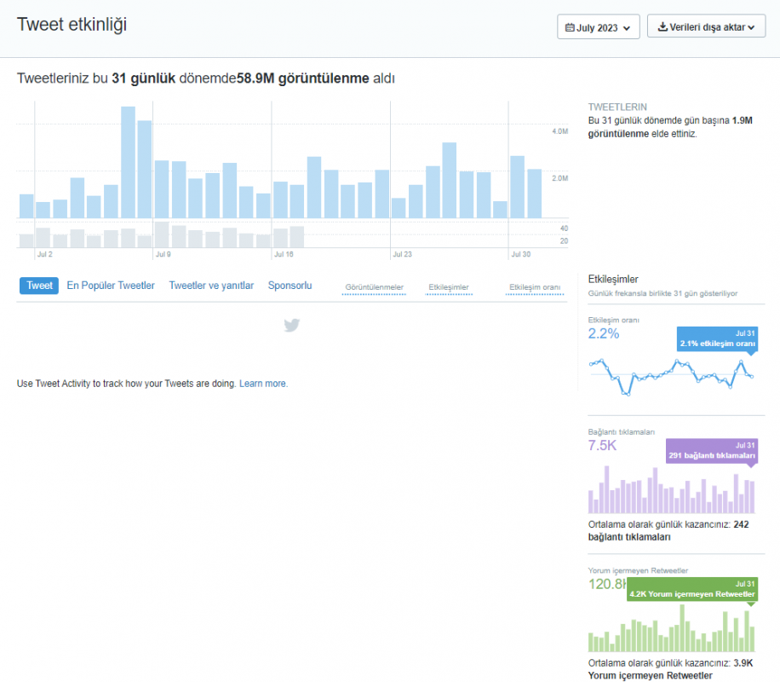The image size is (780, 682).
Task: Click the Jul 9 date label on chart axis
Action: pyautogui.click(x=163, y=254)
